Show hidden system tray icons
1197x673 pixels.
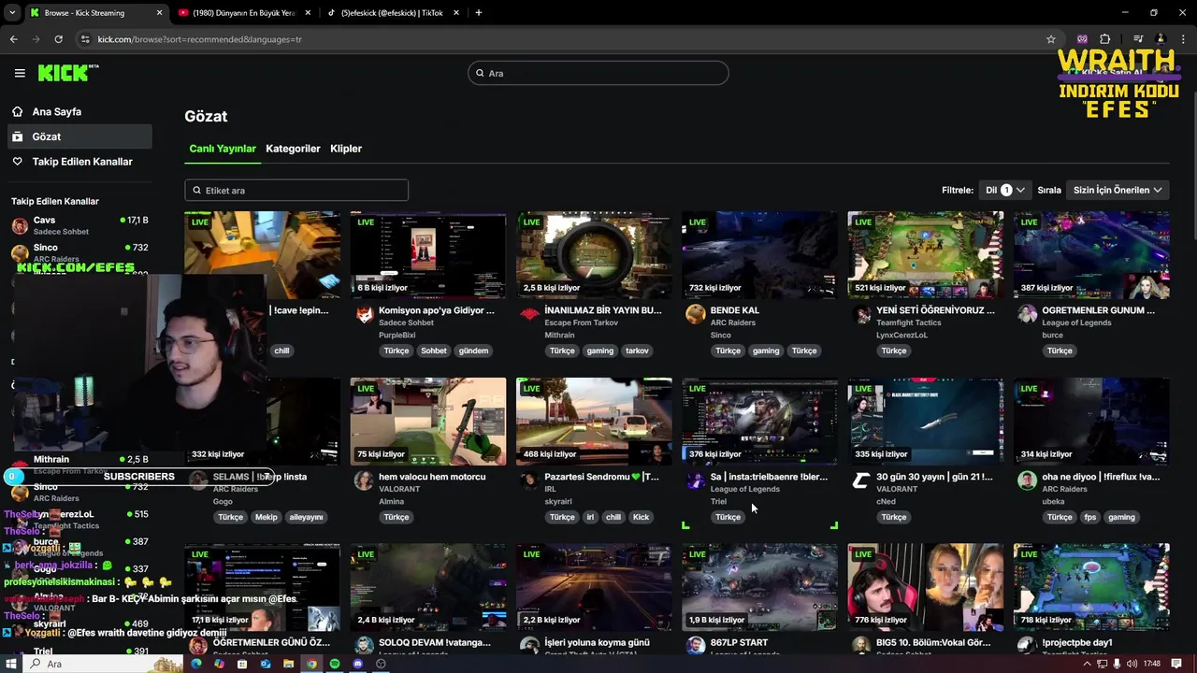(1087, 664)
